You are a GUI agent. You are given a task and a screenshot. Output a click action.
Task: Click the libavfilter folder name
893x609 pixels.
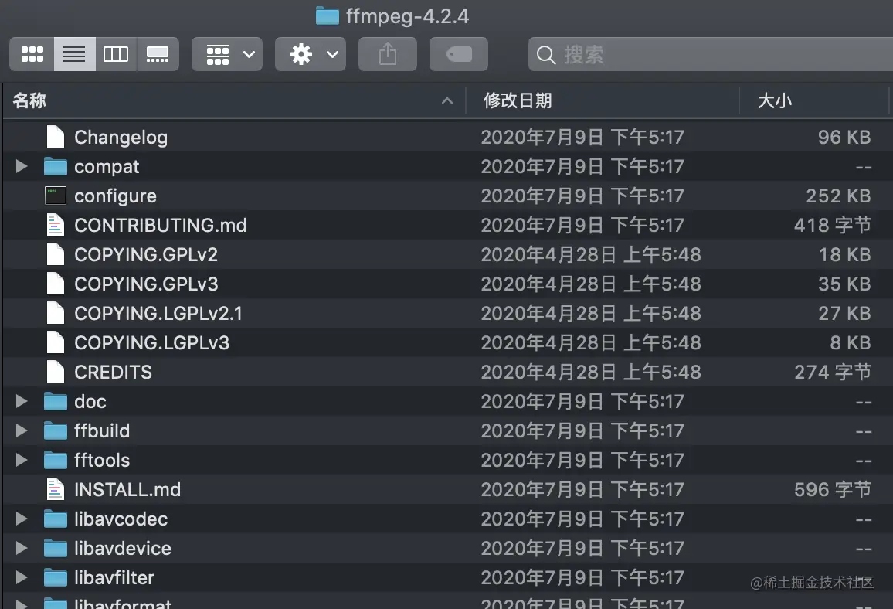click(114, 577)
